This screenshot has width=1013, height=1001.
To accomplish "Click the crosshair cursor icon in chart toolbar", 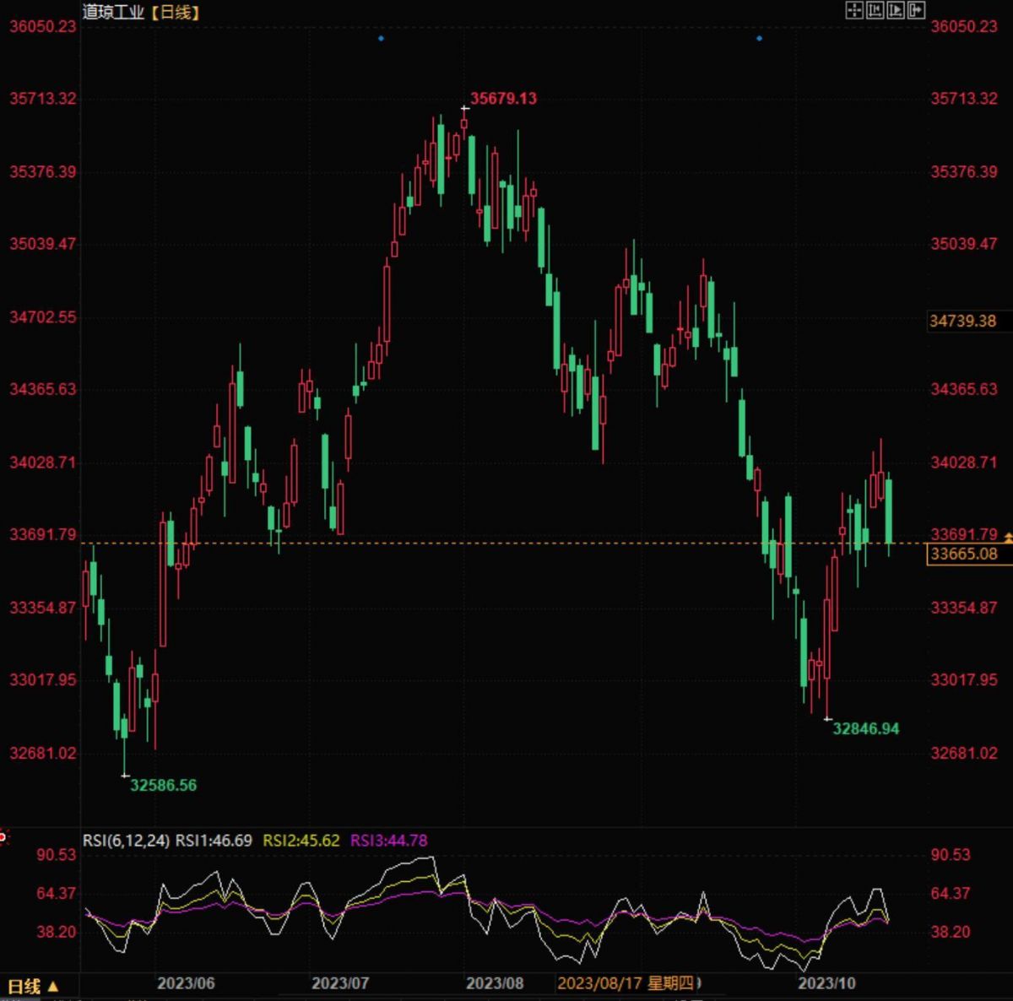I will [x=854, y=10].
